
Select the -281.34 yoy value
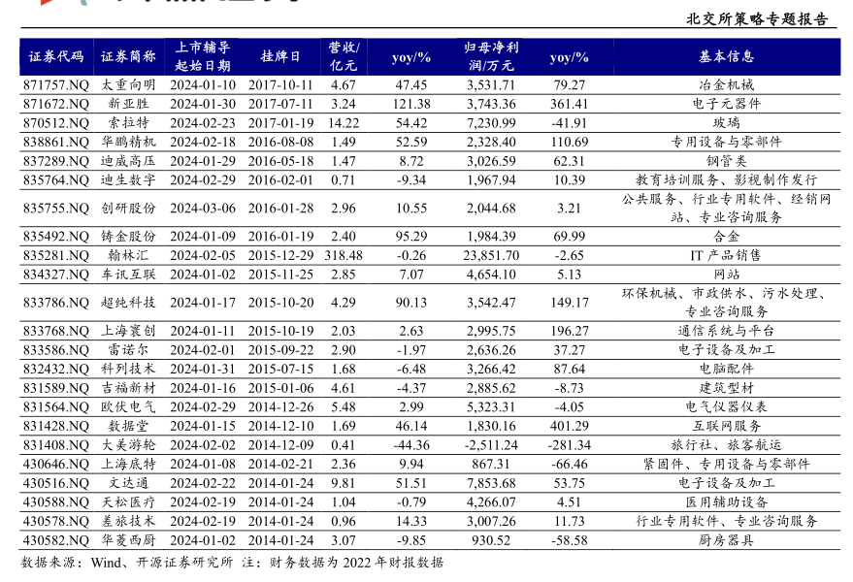pyautogui.click(x=569, y=445)
